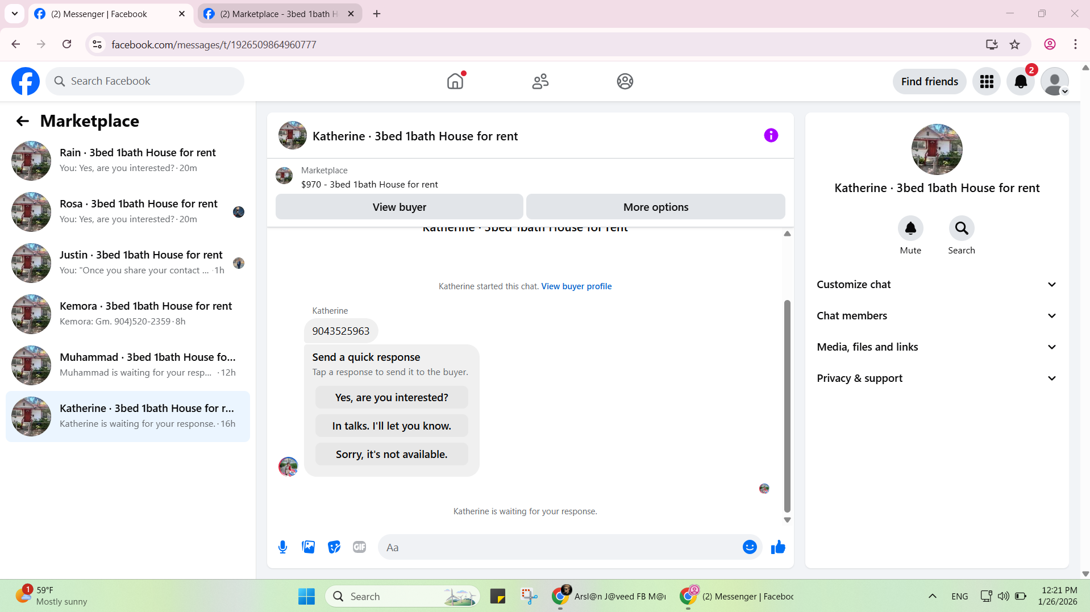Expand Media, files and links section
Viewport: 1090px width, 612px height.
(x=937, y=347)
